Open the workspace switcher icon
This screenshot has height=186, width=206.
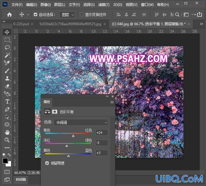186,15
